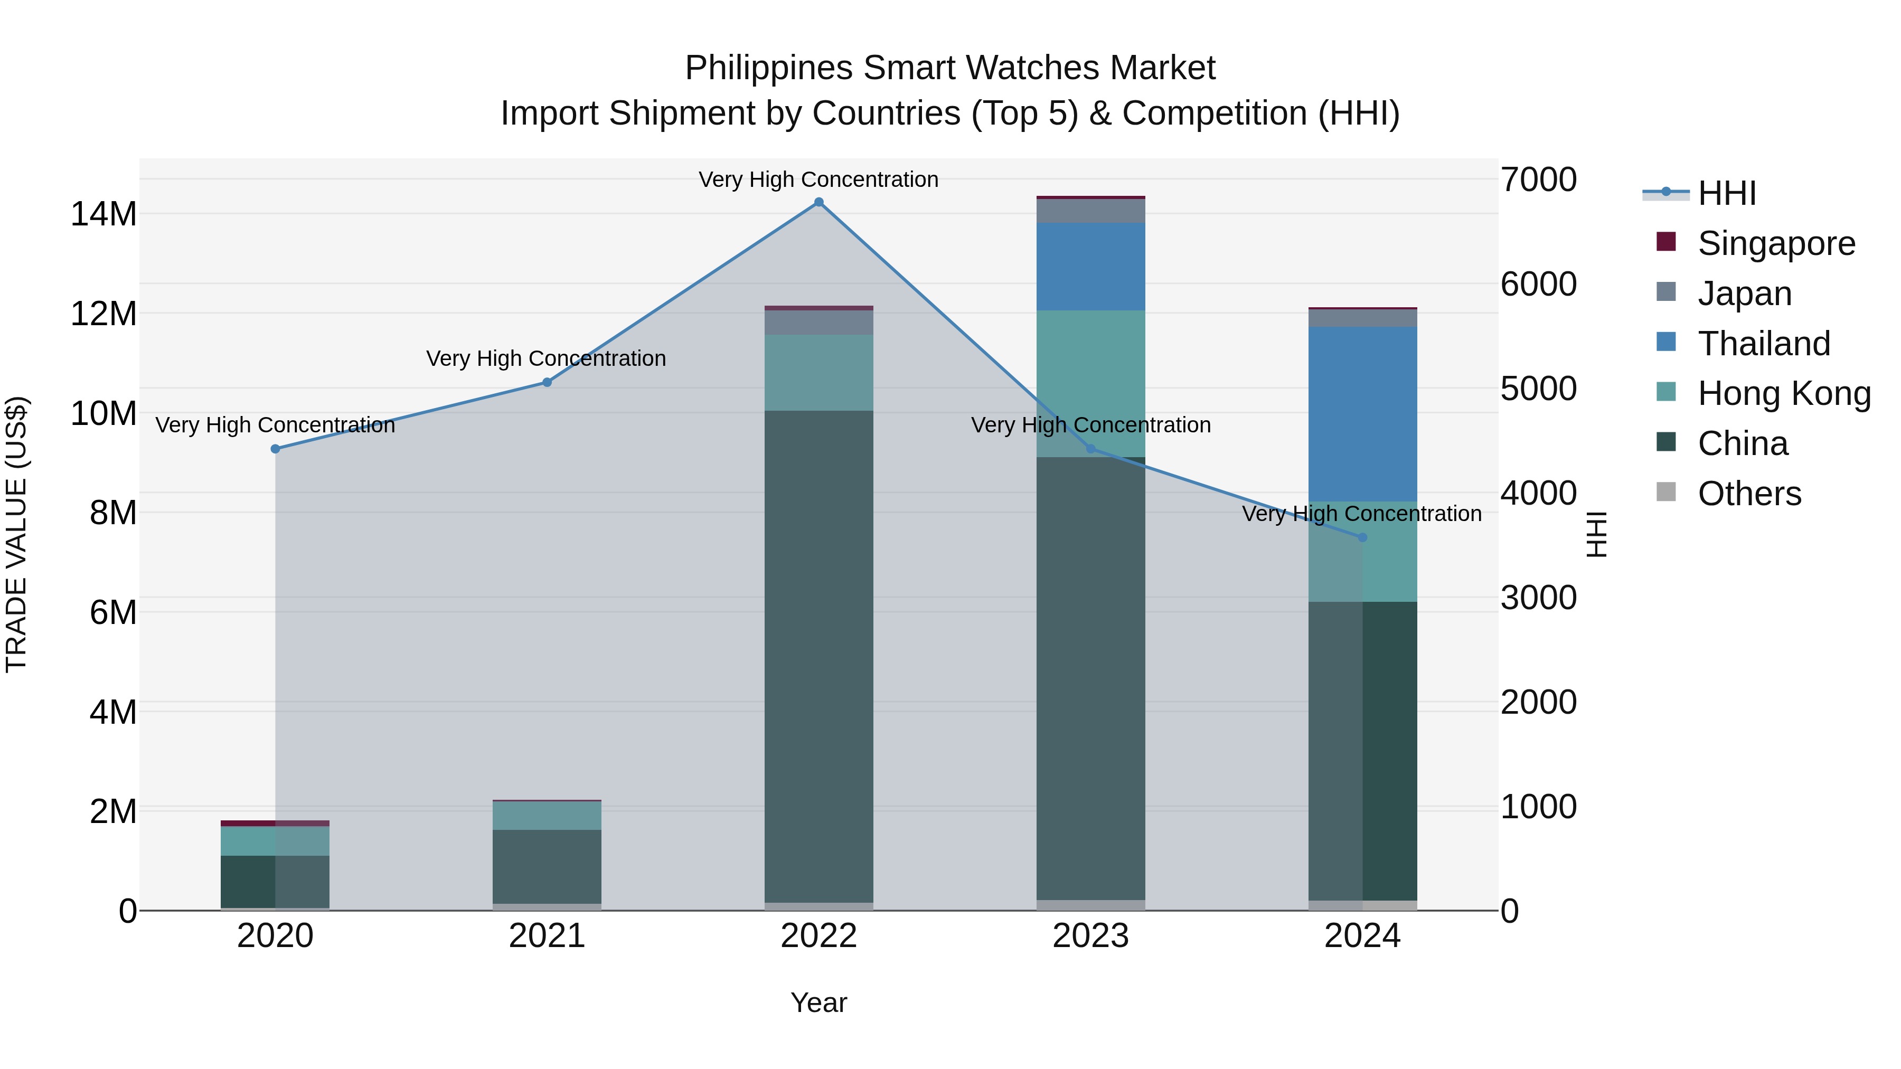
Task: Click the HHI data point for 2020
Action: point(275,449)
